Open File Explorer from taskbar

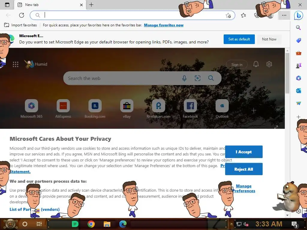(x=107, y=224)
